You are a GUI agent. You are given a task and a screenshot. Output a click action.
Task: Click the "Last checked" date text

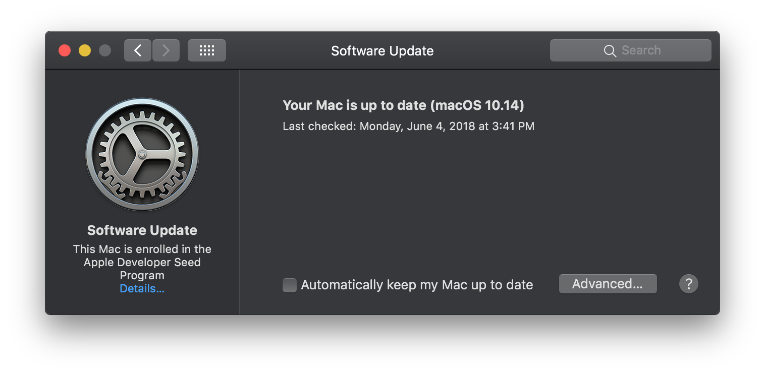[408, 126]
